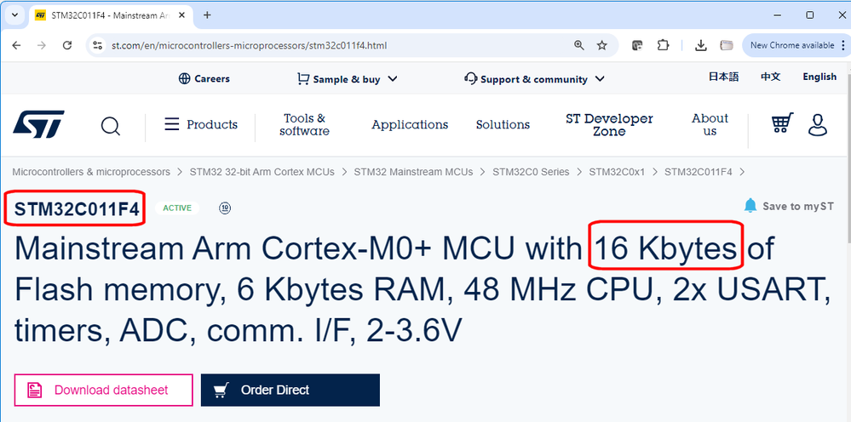This screenshot has width=851, height=422.
Task: Open the Applications menu
Action: [410, 124]
